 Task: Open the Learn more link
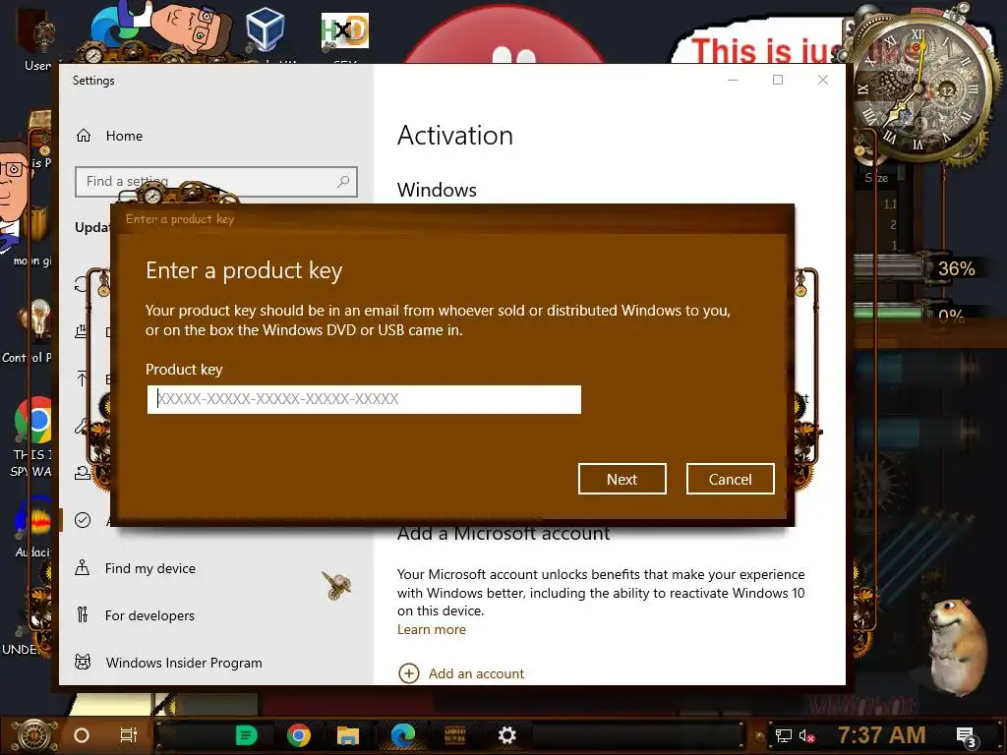432,629
